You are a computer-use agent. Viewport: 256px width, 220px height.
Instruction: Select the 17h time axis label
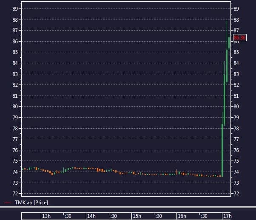(x=228, y=216)
